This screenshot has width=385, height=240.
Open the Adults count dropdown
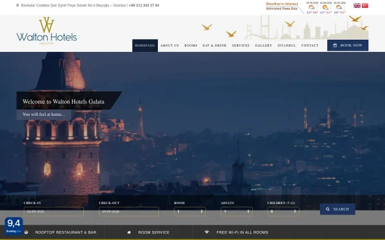236,211
